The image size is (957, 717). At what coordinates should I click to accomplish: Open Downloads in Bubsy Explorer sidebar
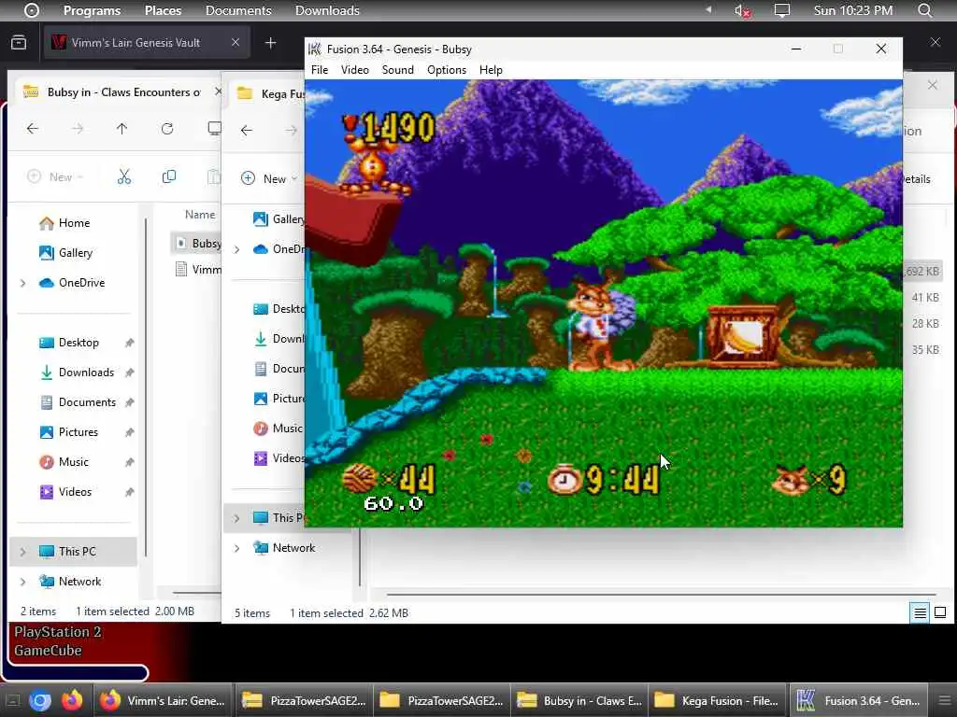(x=86, y=373)
